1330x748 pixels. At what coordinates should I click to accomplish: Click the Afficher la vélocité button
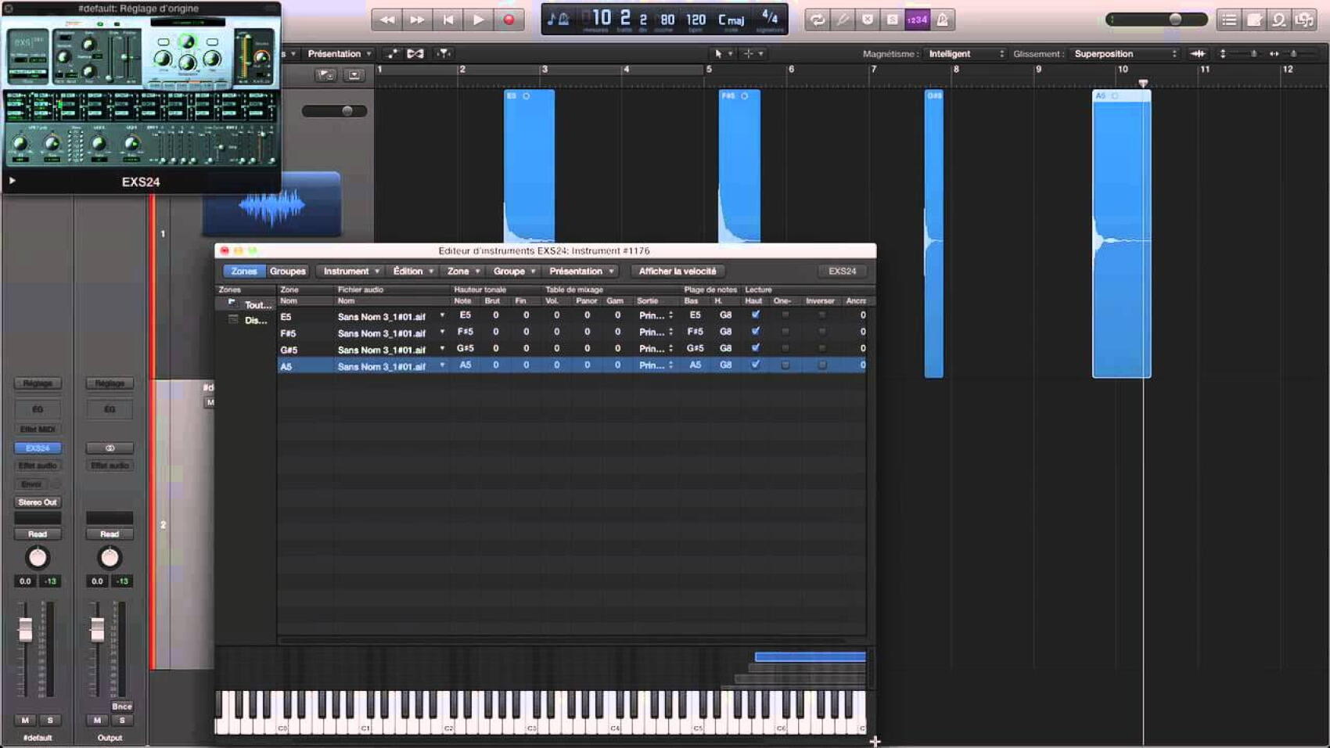[x=677, y=272]
